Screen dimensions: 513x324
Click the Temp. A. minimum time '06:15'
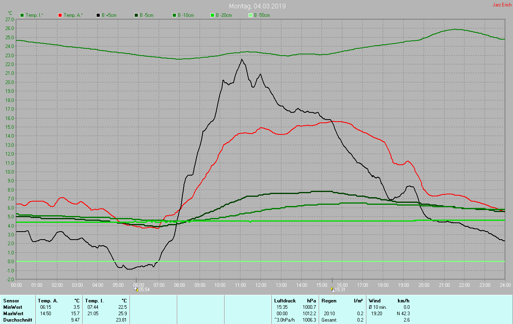click(x=45, y=307)
